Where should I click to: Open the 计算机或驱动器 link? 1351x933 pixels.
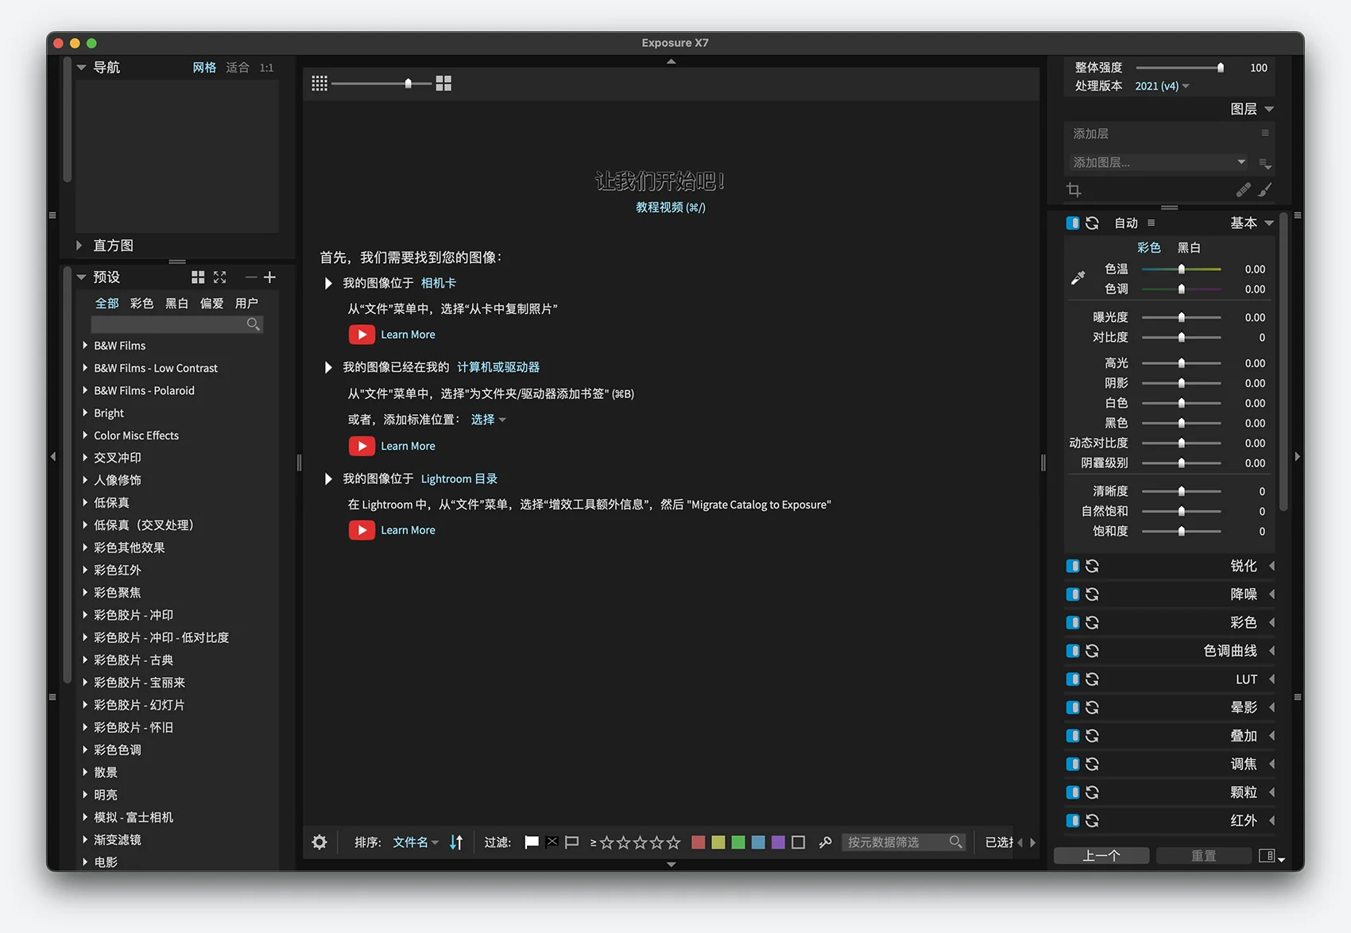click(x=498, y=367)
